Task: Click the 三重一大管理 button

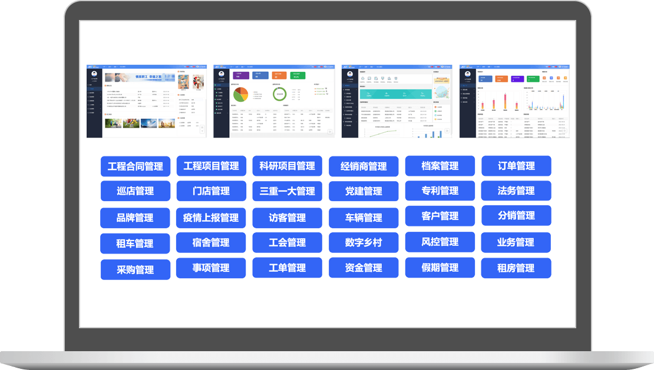Action: (x=287, y=191)
